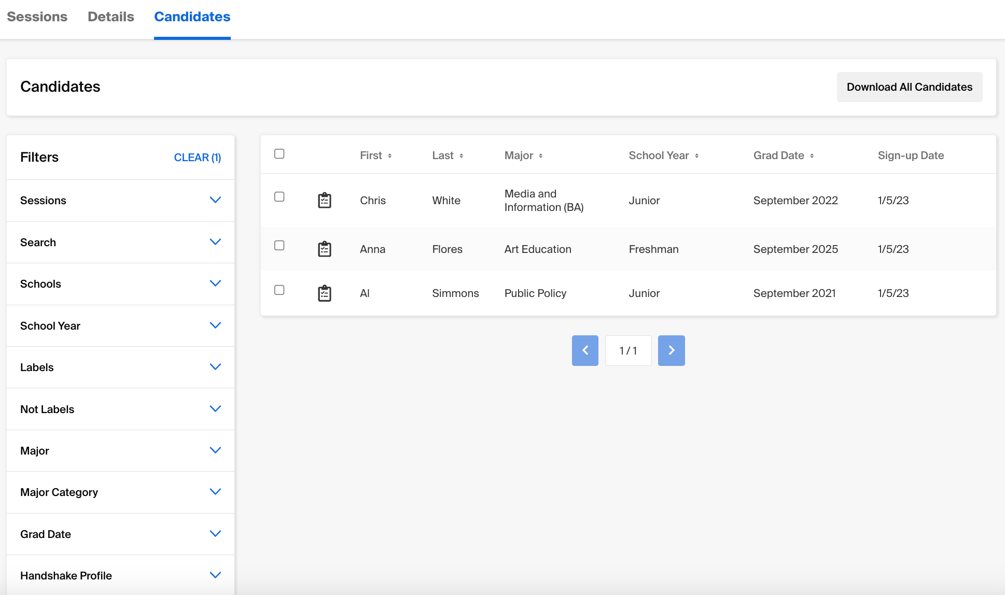Go to next page of candidates
The image size is (1005, 595).
tap(671, 350)
